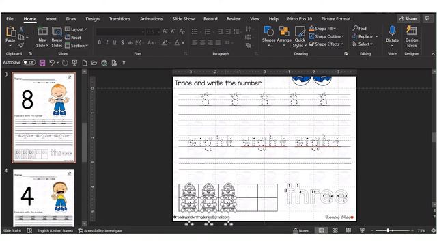
Task: Start Slide Show from status bar
Action: click(x=362, y=230)
